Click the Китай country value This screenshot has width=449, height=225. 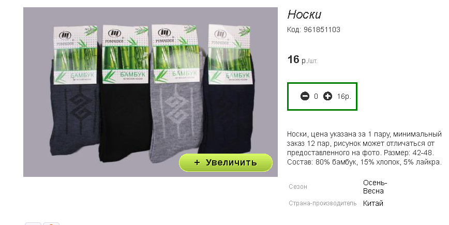pos(373,203)
